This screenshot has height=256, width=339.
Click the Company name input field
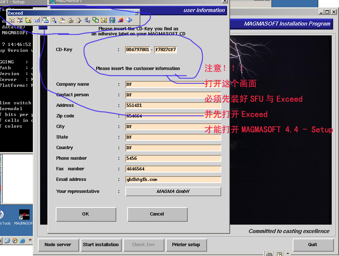173,84
